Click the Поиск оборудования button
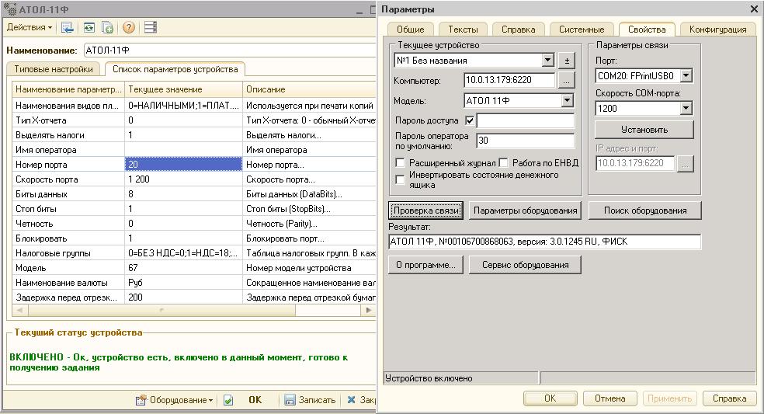 tap(645, 210)
